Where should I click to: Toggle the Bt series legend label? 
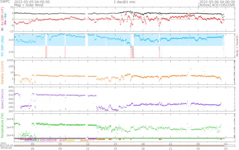2,28
